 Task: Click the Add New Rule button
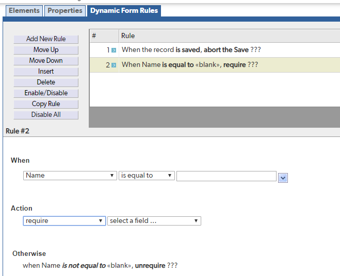[46, 39]
